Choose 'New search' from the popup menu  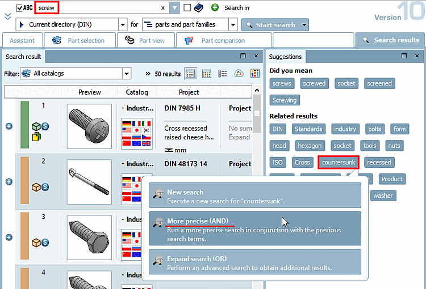[255, 195]
